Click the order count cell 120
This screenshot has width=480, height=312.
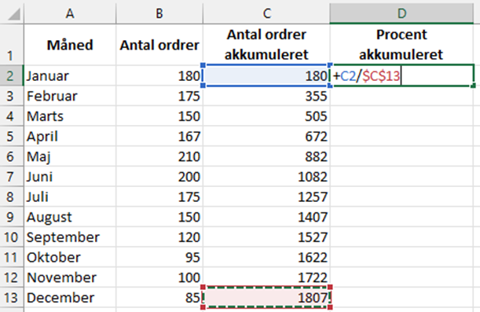(x=159, y=237)
